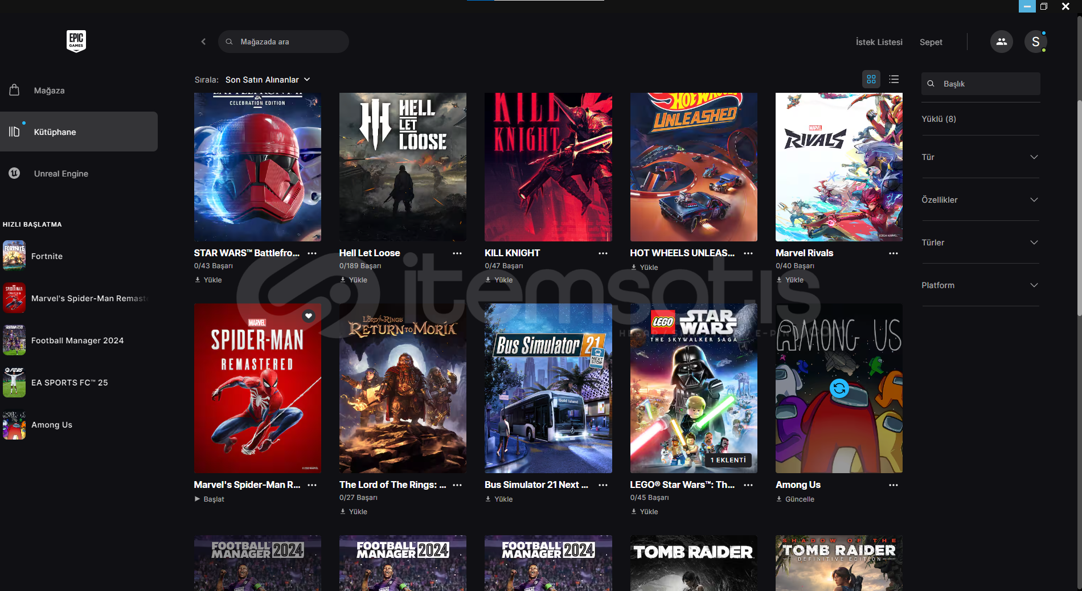The height and width of the screenshot is (591, 1082).
Task: Open options menu for Hell Let Loose
Action: [x=457, y=253]
